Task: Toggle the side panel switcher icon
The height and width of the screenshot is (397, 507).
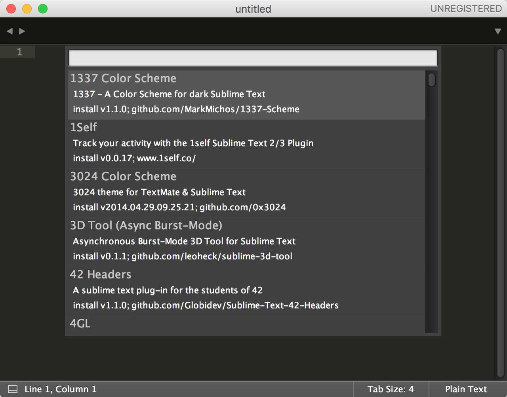Action: tap(13, 389)
